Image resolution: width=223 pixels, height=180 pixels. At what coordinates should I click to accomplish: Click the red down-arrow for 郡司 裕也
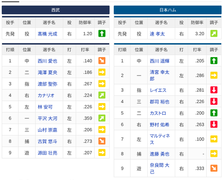(x=214, y=102)
